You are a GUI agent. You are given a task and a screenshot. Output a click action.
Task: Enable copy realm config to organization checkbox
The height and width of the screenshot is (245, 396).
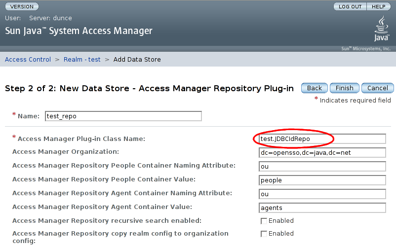click(264, 234)
